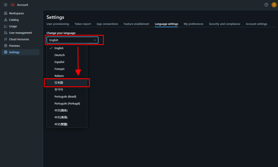The width and height of the screenshot is (278, 167).
Task: Choose Deutsch in the language list
Action: (59, 55)
